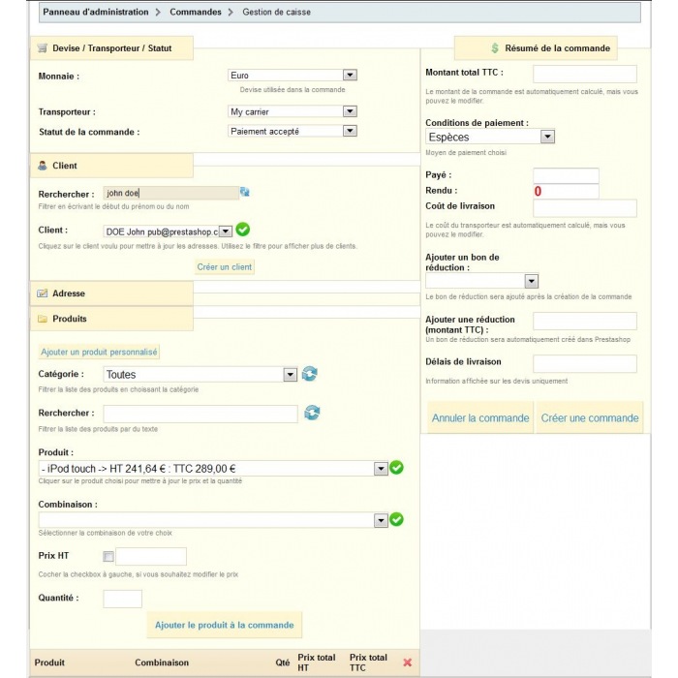Image resolution: width=678 pixels, height=678 pixels.
Task: Open the Catégorie dropdown showing Toutes
Action: point(200,375)
